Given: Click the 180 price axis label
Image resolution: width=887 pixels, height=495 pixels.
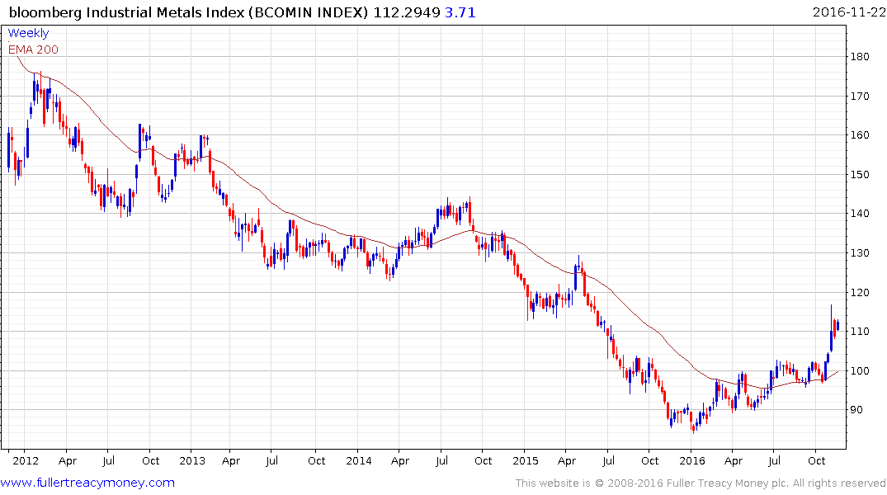Looking at the screenshot, I should [x=860, y=57].
